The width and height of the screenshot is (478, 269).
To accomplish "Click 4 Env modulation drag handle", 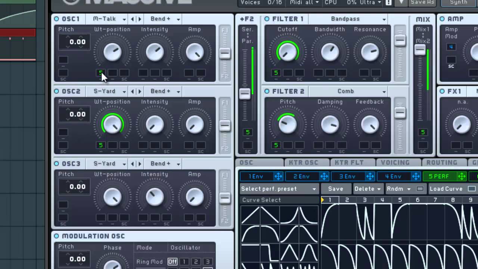I will (416, 176).
